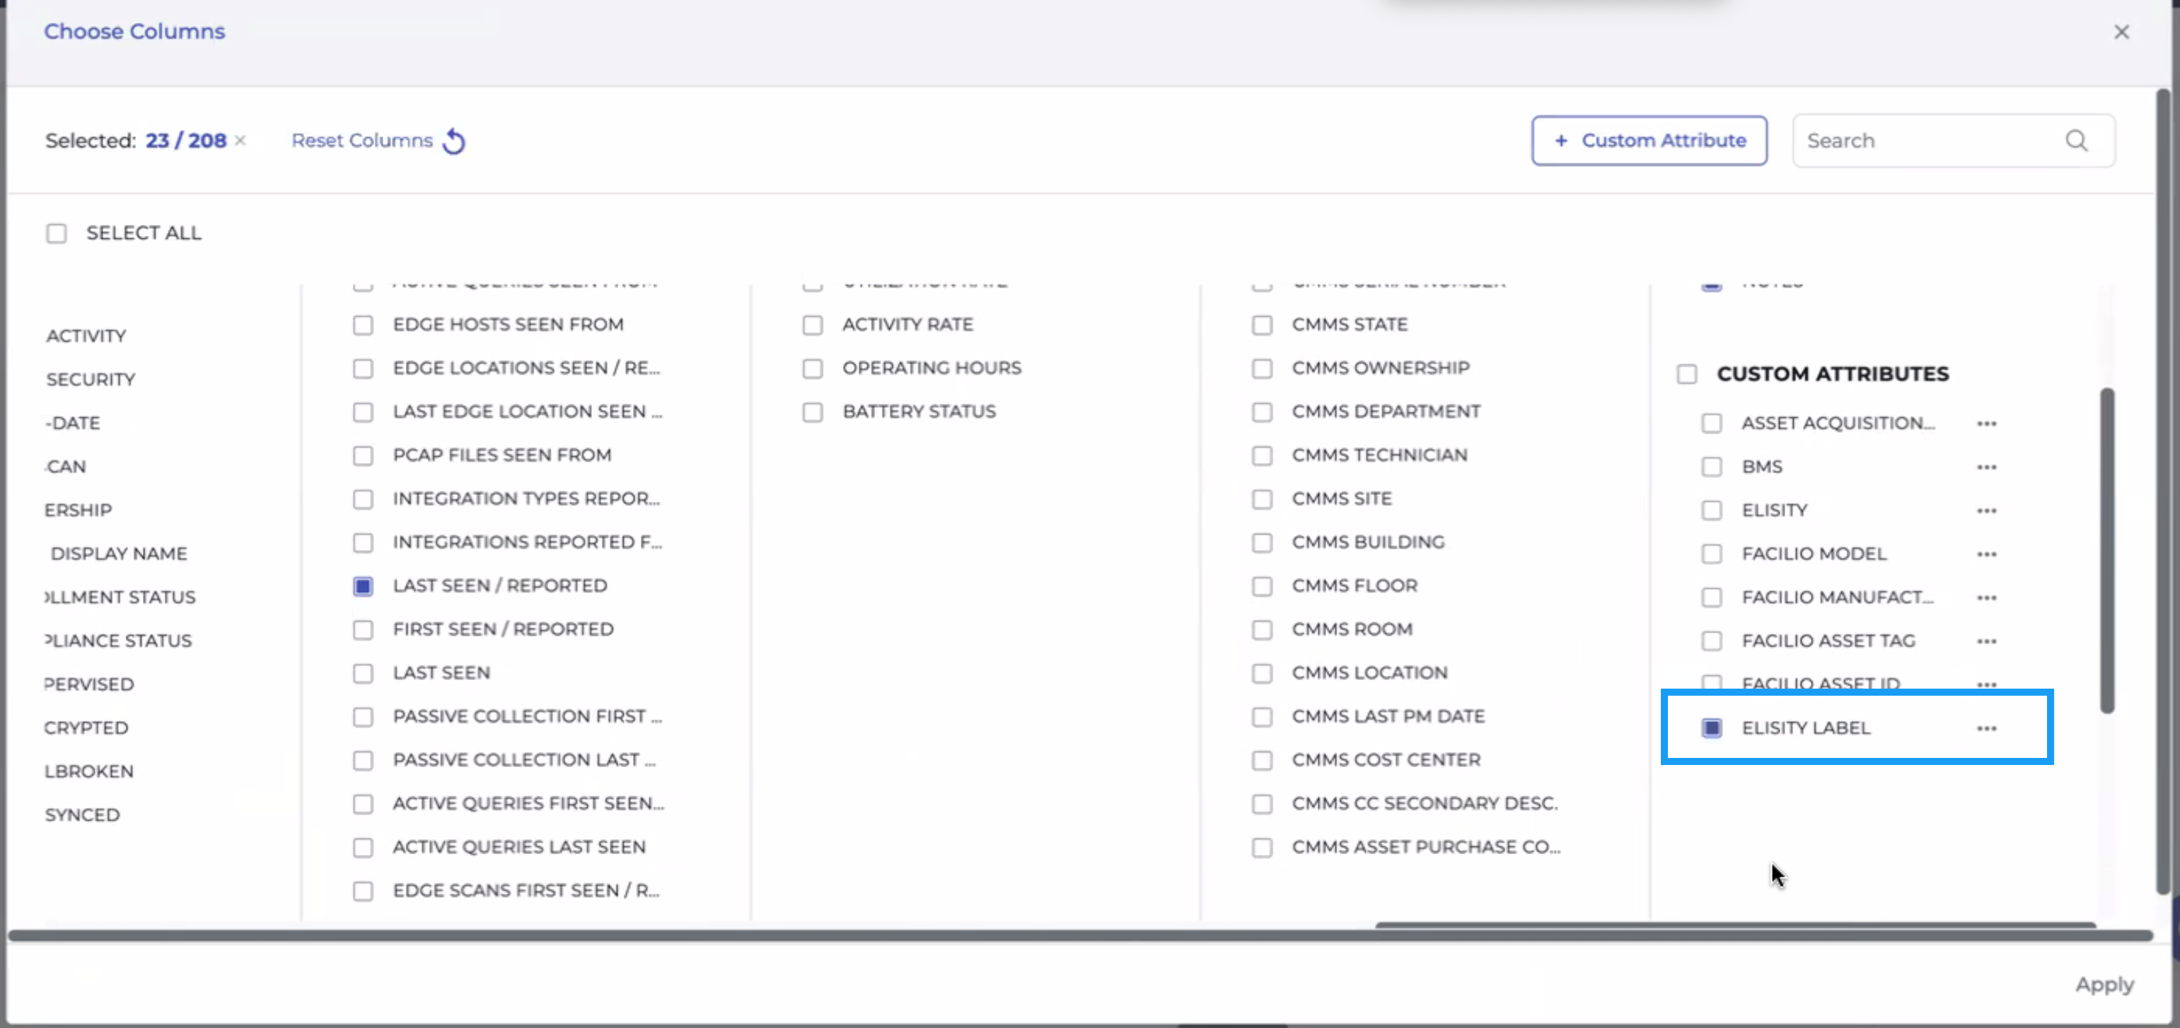Open FACILIO MODEL three-dot options menu
The width and height of the screenshot is (2180, 1028).
pos(1986,554)
